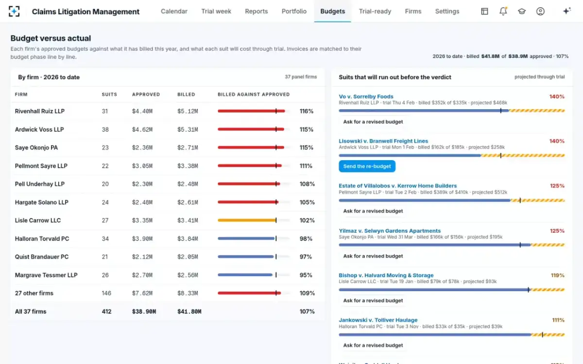Open the Calendar tab
The height and width of the screenshot is (364, 583).
point(174,11)
